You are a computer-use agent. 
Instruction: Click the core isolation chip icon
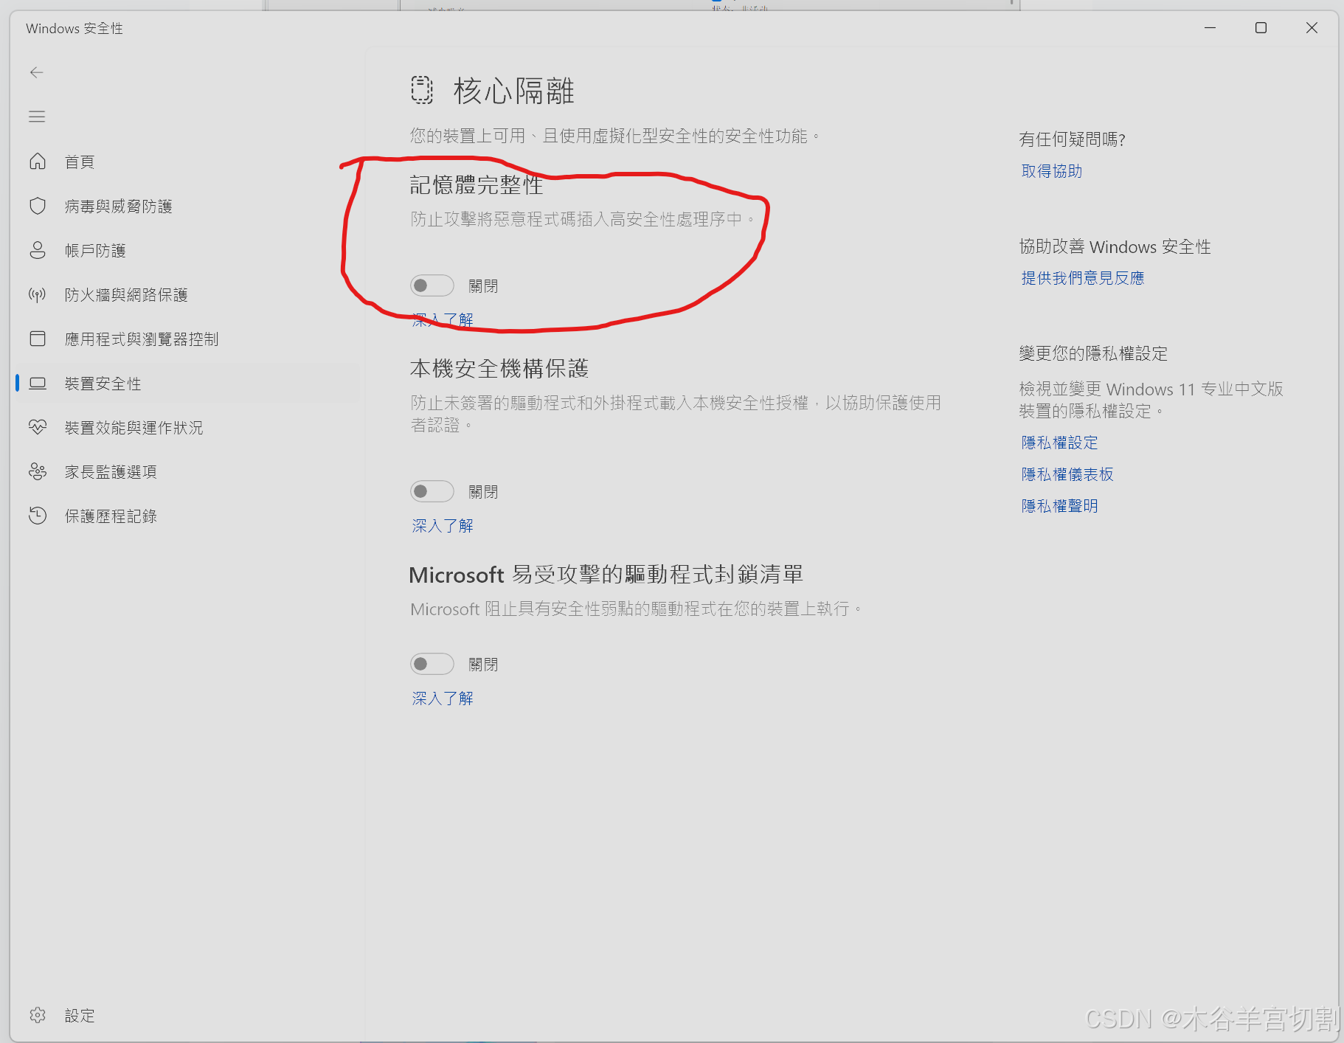tap(422, 90)
